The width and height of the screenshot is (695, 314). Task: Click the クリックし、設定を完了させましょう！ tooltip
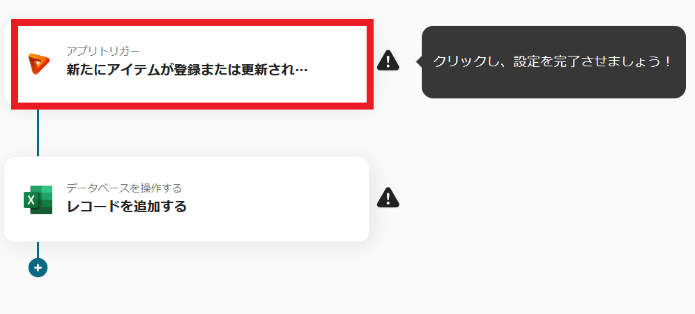click(x=553, y=61)
